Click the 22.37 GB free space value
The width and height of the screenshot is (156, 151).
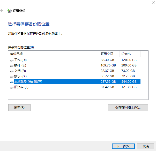click(x=107, y=71)
